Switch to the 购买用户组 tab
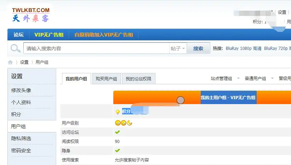Screen dimensions: 291x165 [x=106, y=79]
